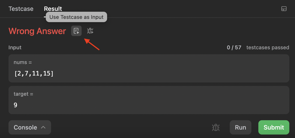Expand the Console panel
295x138 pixels.
click(30, 127)
